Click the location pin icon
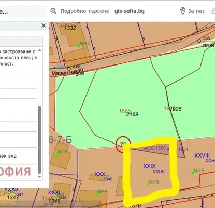215x208 pixels. pyautogui.click(x=183, y=11)
